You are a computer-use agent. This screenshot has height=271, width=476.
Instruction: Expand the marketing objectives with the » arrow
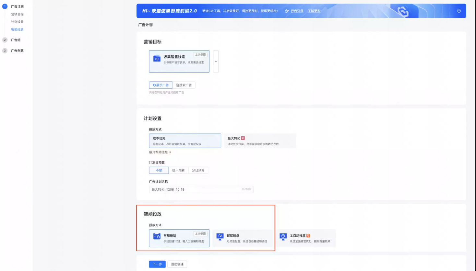click(216, 61)
